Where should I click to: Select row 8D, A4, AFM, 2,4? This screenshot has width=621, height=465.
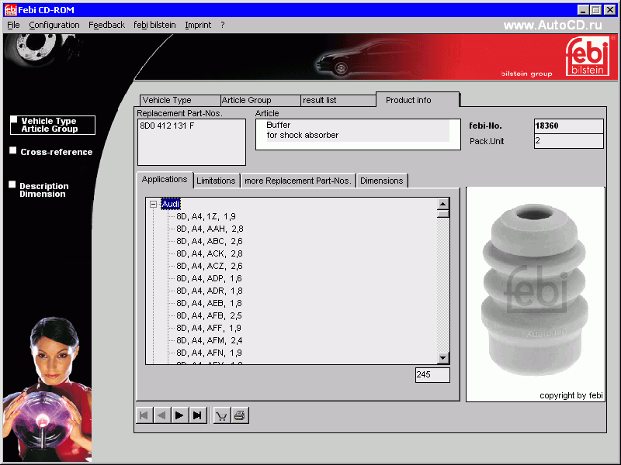[x=210, y=340]
